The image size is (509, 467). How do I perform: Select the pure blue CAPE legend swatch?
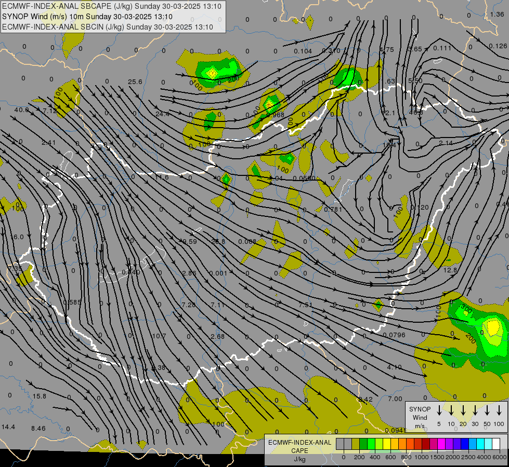pos(464,444)
